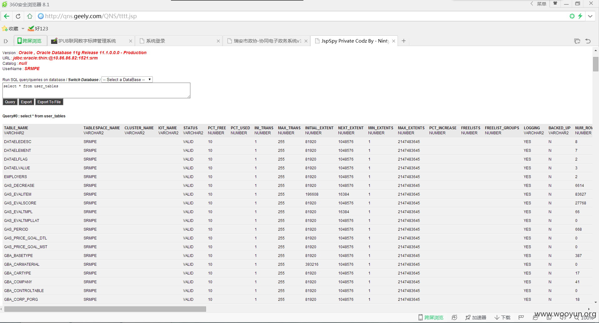This screenshot has width=599, height=323.
Task: Switch to the 跨屏浏览 tab
Action: coord(30,41)
